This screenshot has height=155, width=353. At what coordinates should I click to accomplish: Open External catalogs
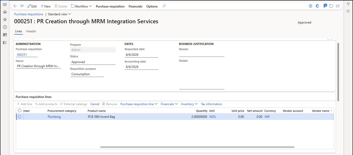tap(74, 104)
